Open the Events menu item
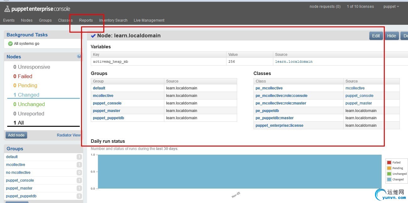 9,20
